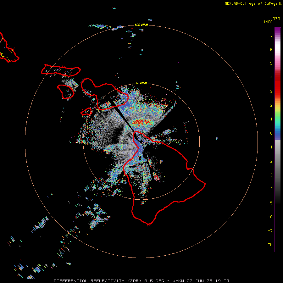Click the -3 value on color scale
The image size is (283, 283).
[270, 175]
